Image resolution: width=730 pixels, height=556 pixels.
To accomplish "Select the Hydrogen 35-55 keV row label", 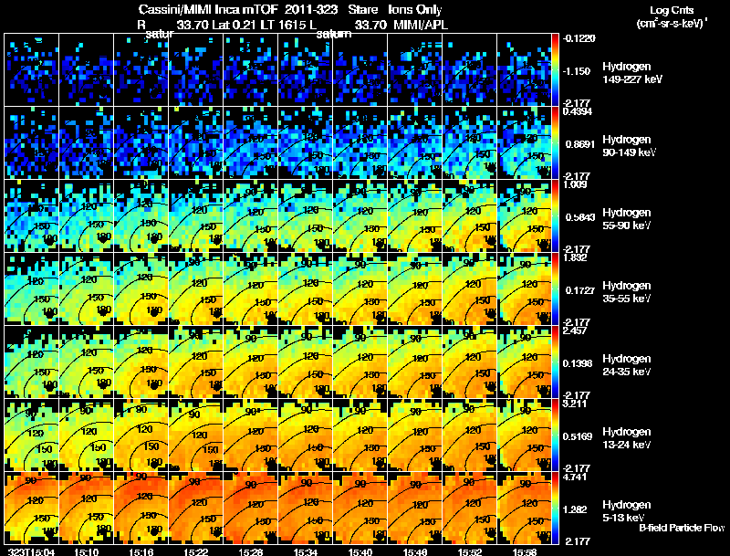I will (x=627, y=292).
